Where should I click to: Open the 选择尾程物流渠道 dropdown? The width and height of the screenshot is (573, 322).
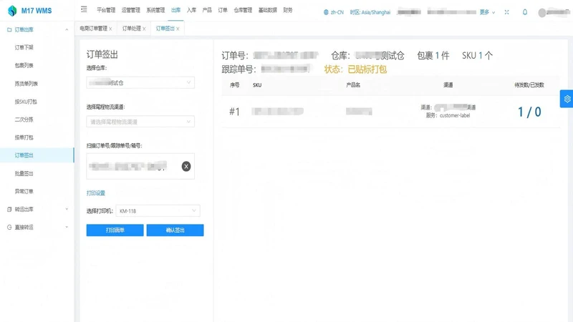coord(140,122)
